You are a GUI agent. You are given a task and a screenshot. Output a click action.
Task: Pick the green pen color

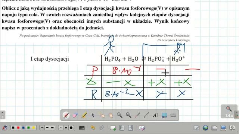28,128
